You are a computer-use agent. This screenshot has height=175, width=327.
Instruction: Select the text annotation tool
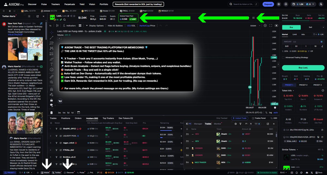tap(52, 64)
